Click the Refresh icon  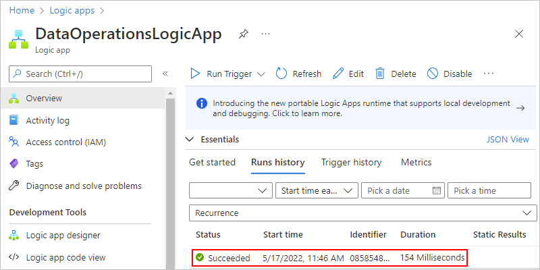[281, 74]
